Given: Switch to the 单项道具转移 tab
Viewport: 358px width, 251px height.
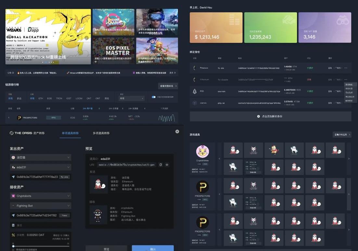Looking at the screenshot, I should (x=70, y=133).
